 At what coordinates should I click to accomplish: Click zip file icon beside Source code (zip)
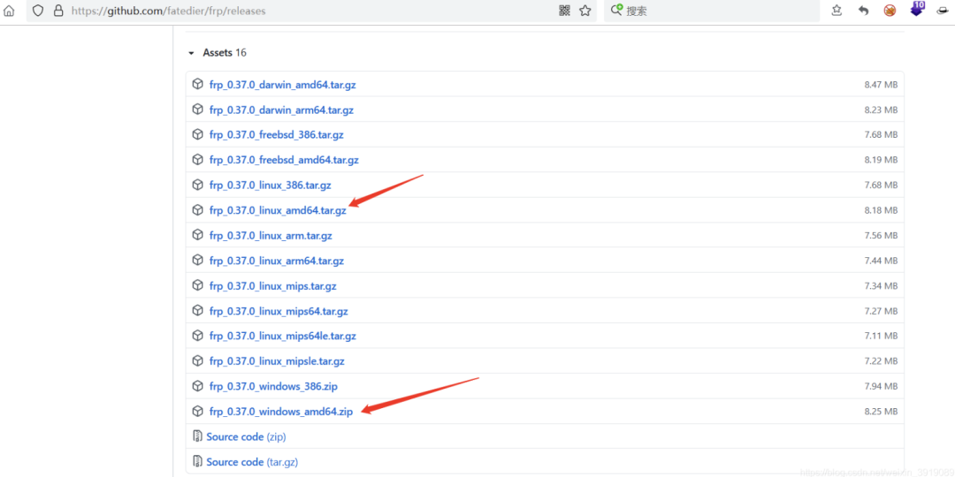197,436
